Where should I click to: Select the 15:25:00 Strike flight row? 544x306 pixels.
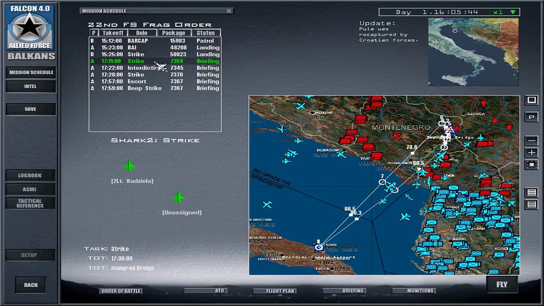155,54
